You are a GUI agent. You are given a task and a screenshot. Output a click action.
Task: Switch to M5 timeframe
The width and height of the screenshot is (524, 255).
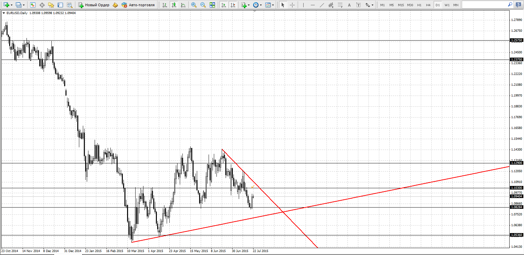pos(392,5)
